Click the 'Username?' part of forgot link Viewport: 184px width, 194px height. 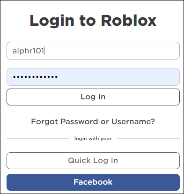click(x=133, y=121)
